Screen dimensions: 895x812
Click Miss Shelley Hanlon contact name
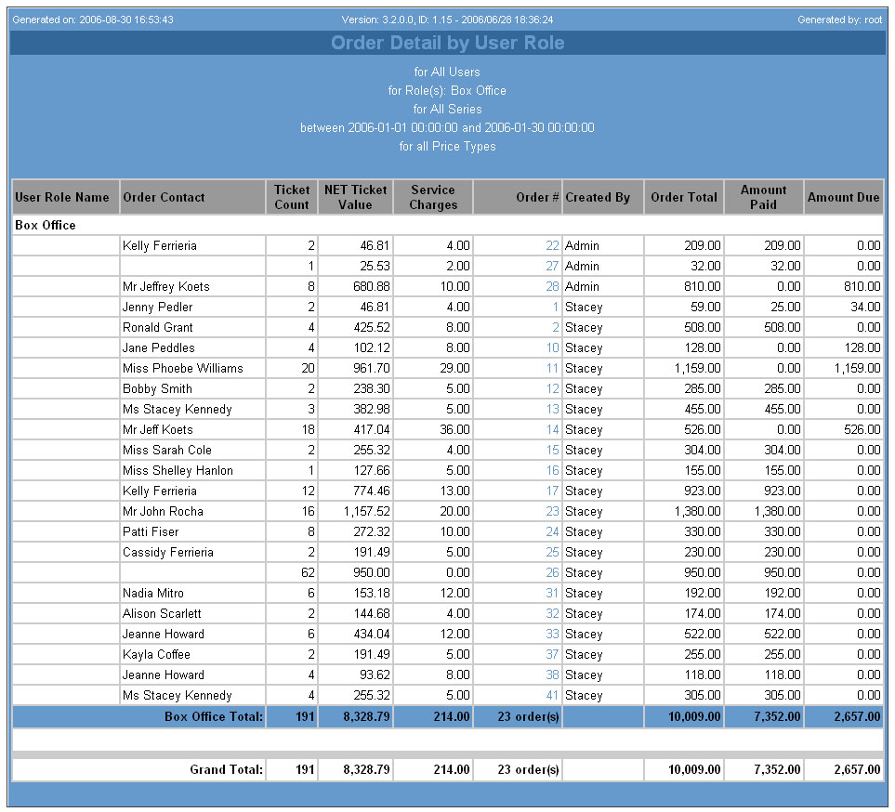(x=178, y=471)
